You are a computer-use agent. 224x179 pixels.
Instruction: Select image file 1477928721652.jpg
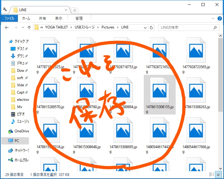(160, 55)
